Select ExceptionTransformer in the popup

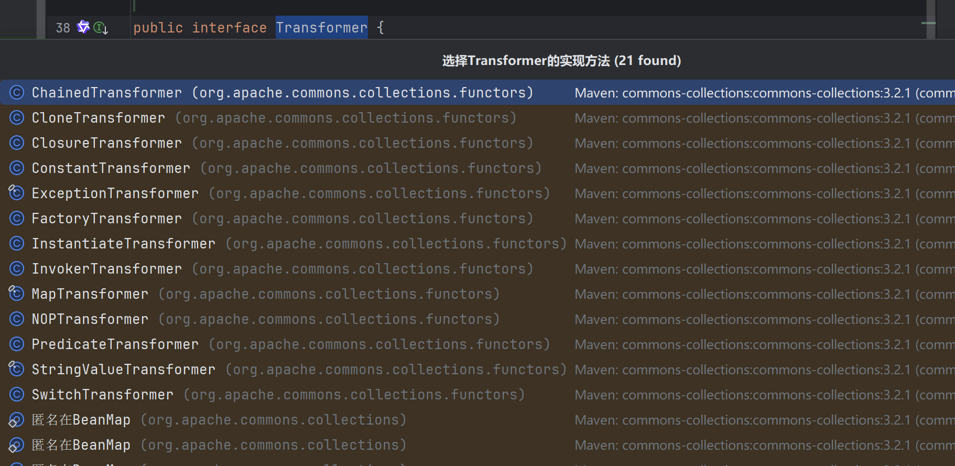477,193
